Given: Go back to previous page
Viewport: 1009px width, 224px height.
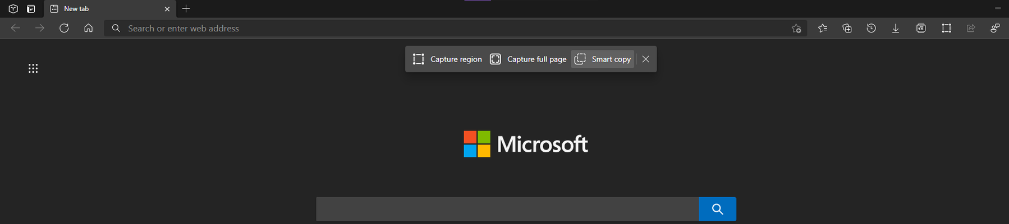Looking at the screenshot, I should (15, 28).
